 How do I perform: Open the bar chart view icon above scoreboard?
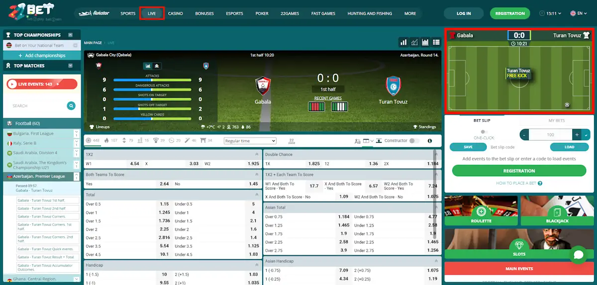[x=404, y=43]
